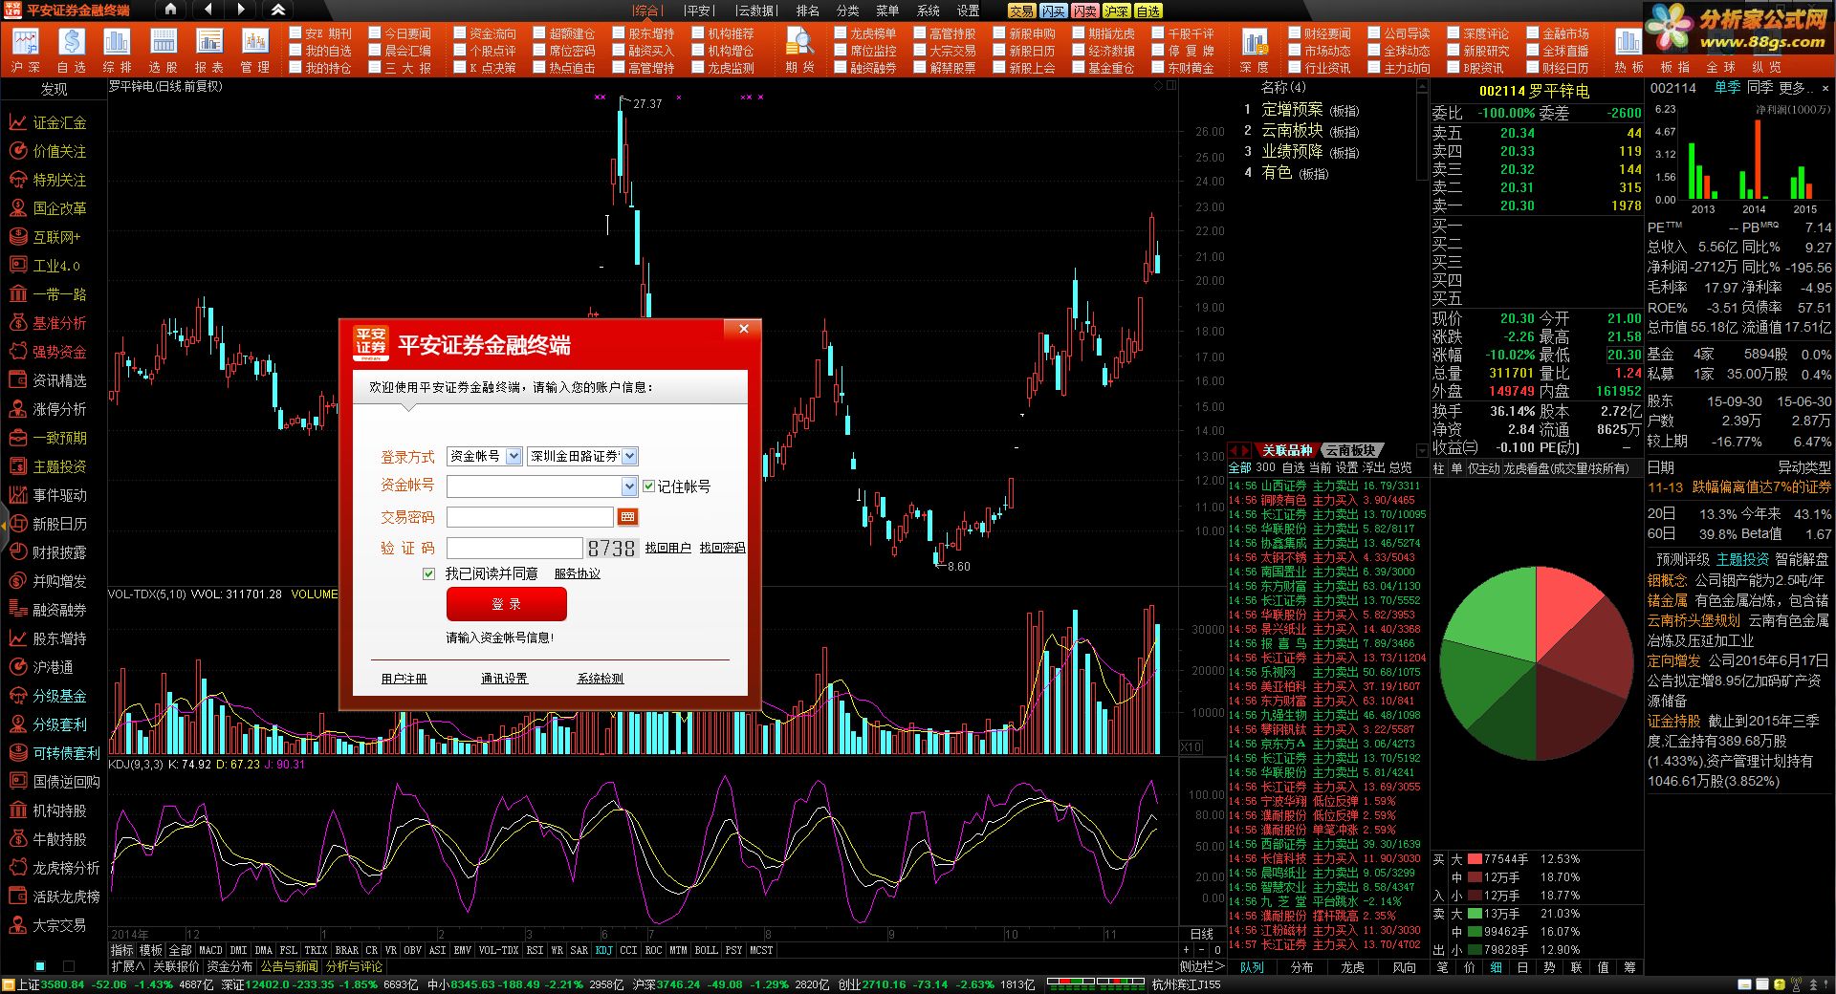
Task: Switch to the MACD indicator tab
Action: pos(210,950)
